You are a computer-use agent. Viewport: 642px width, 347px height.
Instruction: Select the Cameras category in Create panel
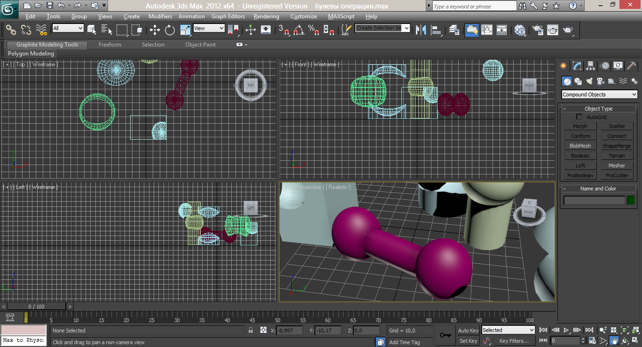[600, 81]
